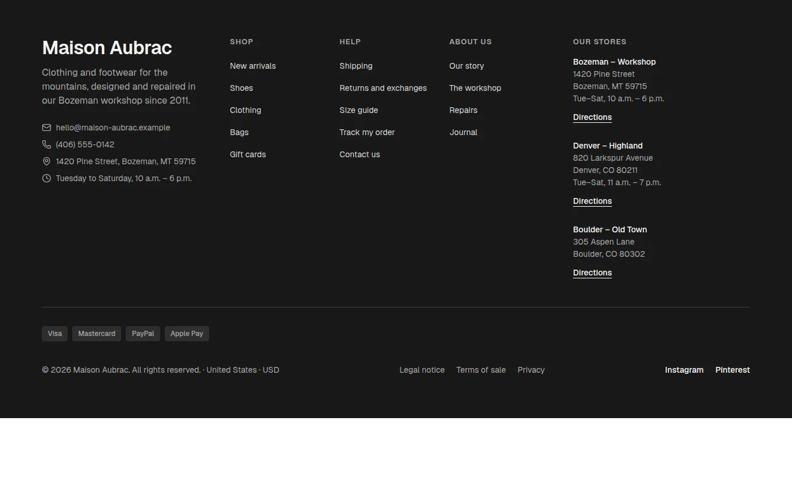Visit the Instagram social link
Image resolution: width=792 pixels, height=495 pixels.
(x=684, y=370)
